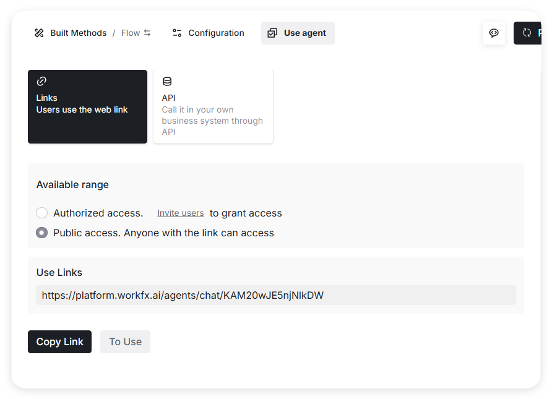Click the database icon in API card

point(167,81)
